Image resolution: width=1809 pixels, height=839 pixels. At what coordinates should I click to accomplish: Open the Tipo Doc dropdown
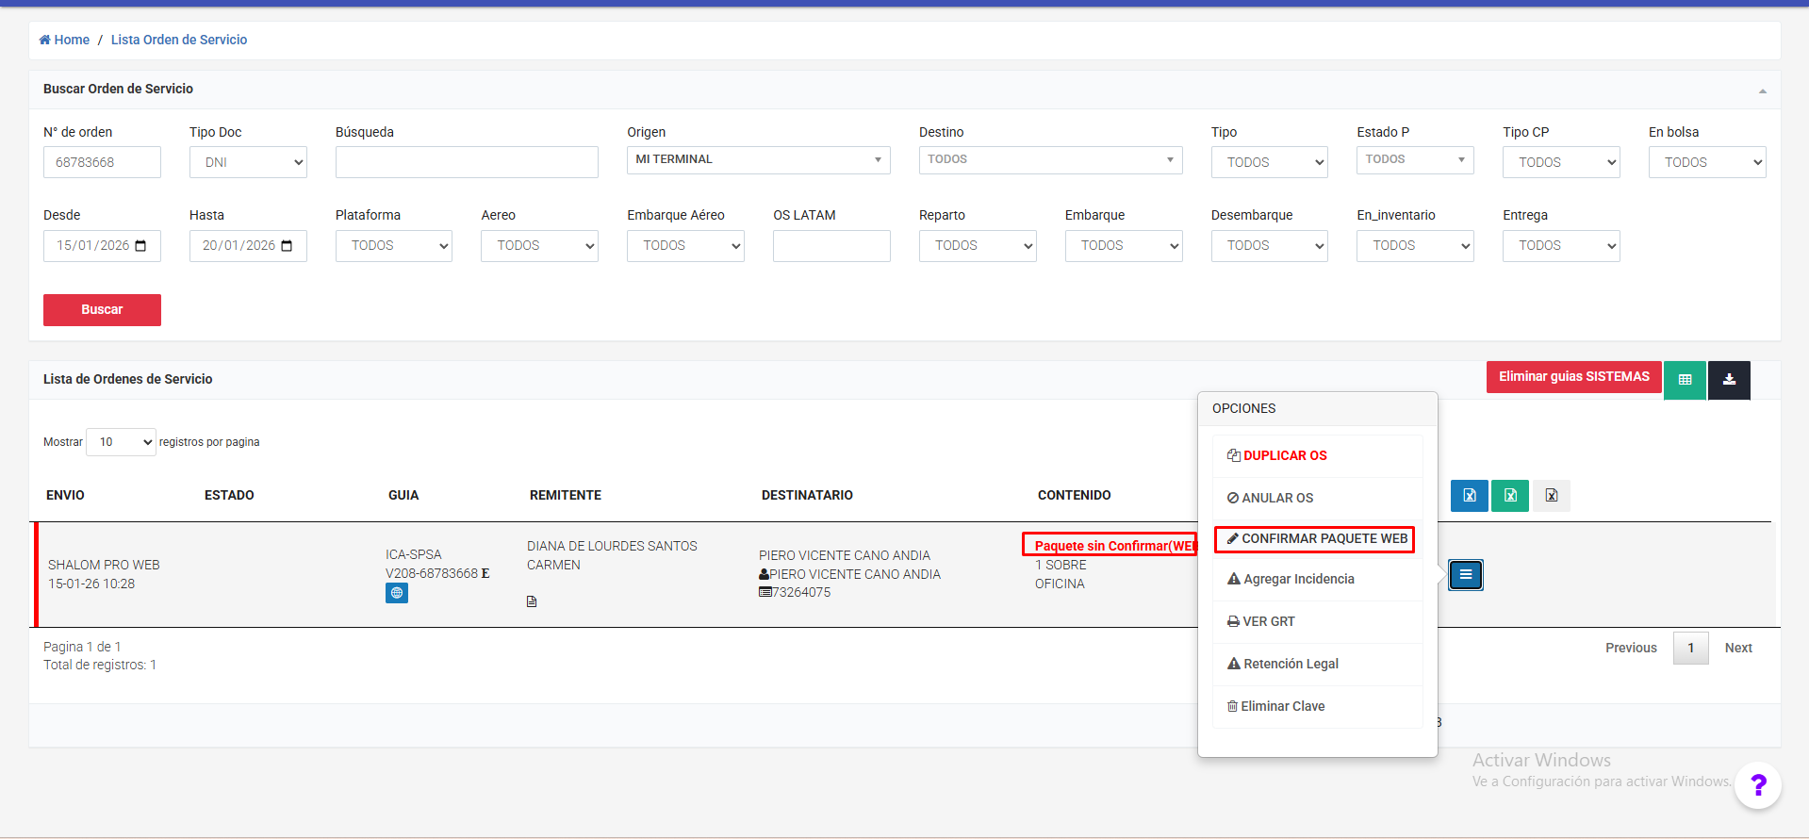coord(248,162)
